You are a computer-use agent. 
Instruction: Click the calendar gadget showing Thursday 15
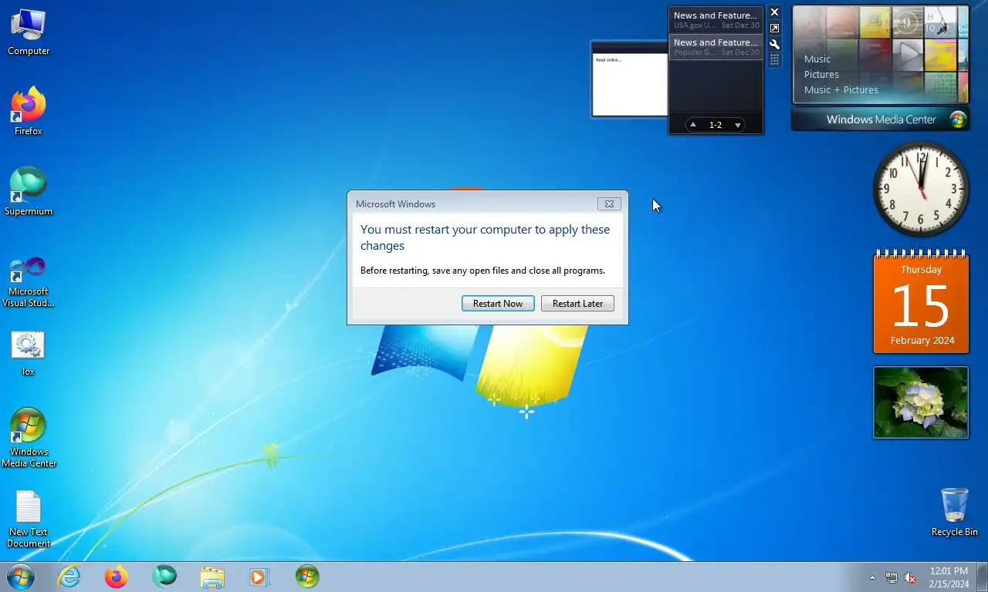pos(921,301)
